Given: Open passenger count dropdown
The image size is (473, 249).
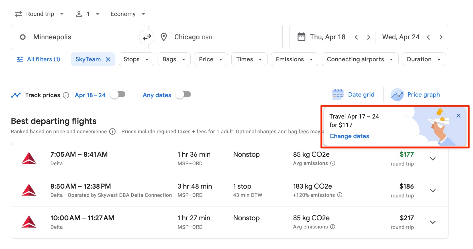Looking at the screenshot, I should [87, 14].
